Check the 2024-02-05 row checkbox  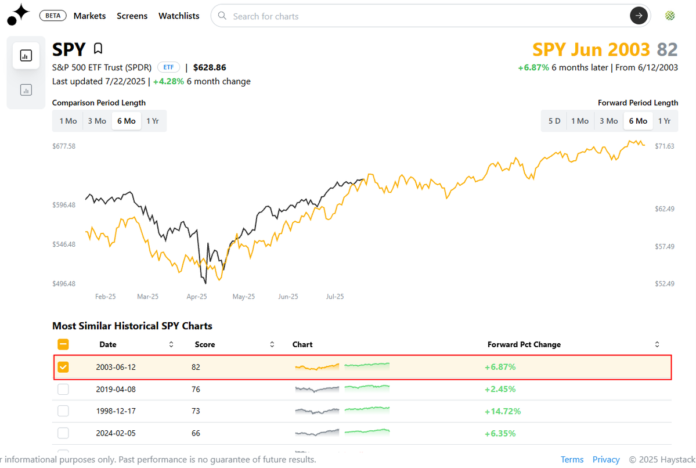63,433
